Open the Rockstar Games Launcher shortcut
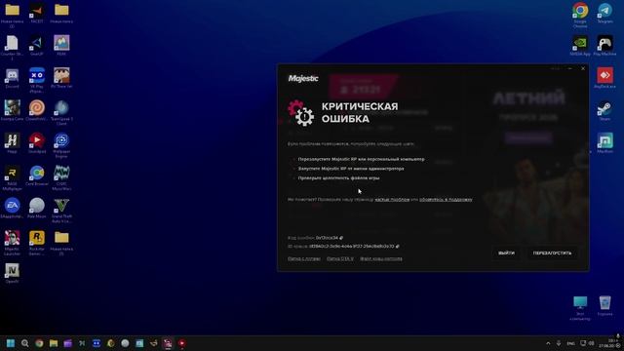 coord(37,243)
